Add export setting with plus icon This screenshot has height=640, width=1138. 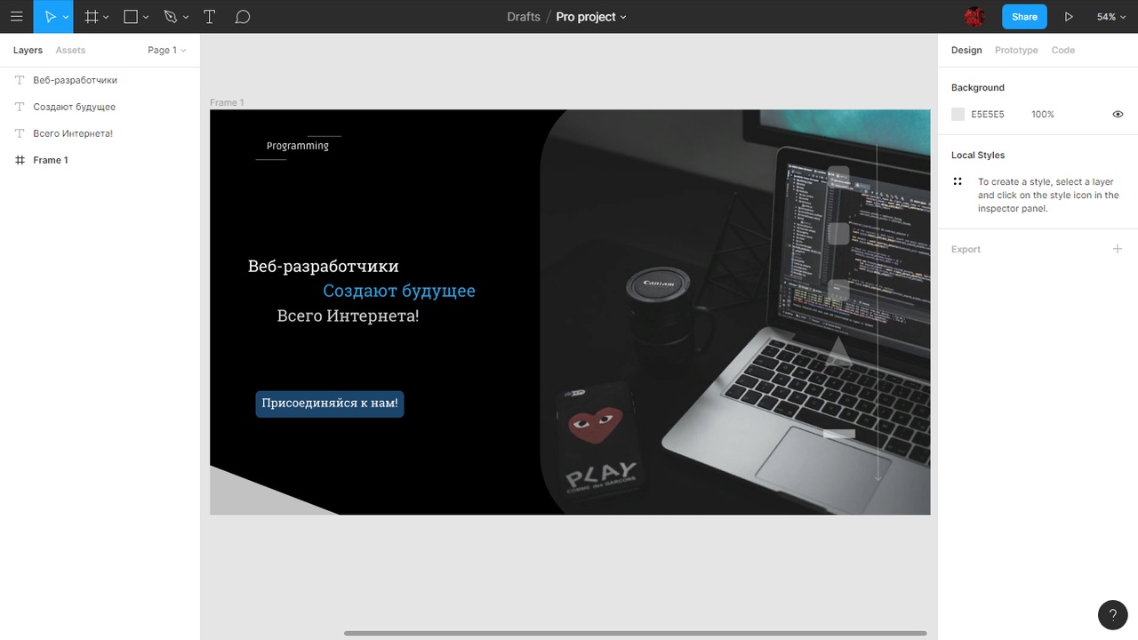pyautogui.click(x=1118, y=249)
